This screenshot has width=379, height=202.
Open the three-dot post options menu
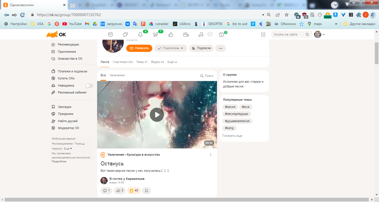click(211, 155)
